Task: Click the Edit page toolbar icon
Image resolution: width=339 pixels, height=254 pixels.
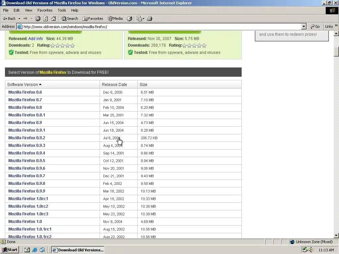Action: [x=139, y=19]
